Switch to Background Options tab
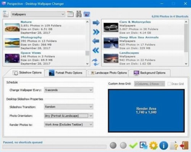The height and width of the screenshot is (152, 191). [x=149, y=73]
